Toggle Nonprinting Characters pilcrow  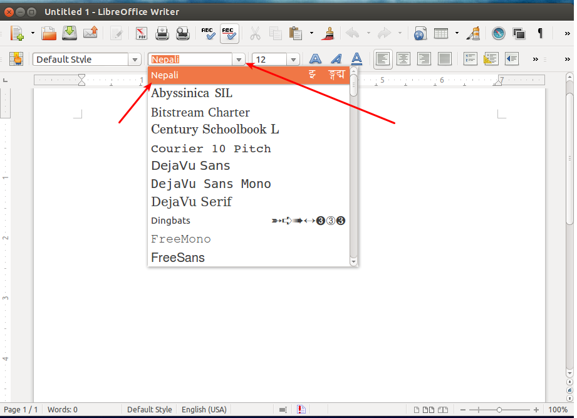(540, 33)
